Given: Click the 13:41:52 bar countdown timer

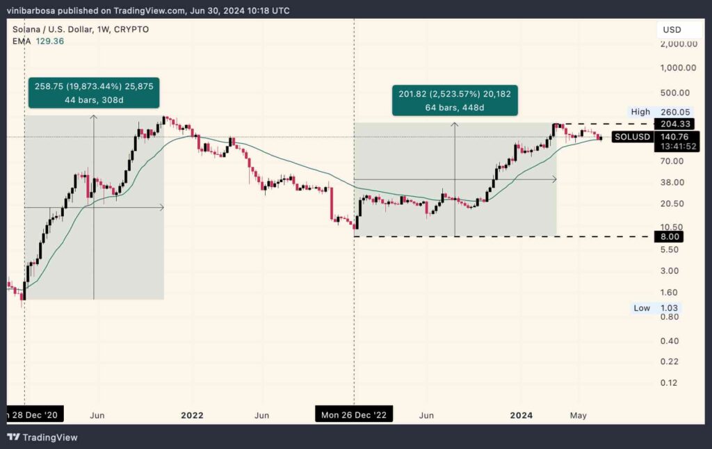Looking at the screenshot, I should [x=667, y=147].
